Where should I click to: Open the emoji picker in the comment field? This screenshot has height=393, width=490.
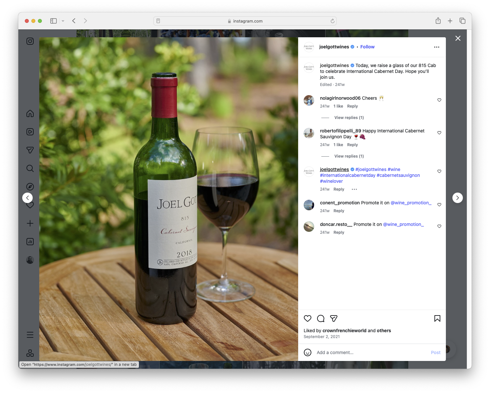click(x=308, y=353)
